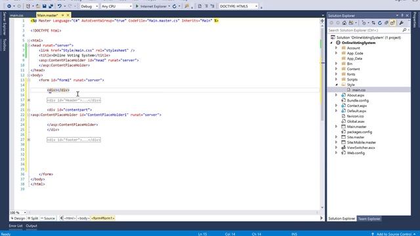Click the Undo toolbar icon
The image size is (420, 236).
[60, 6]
